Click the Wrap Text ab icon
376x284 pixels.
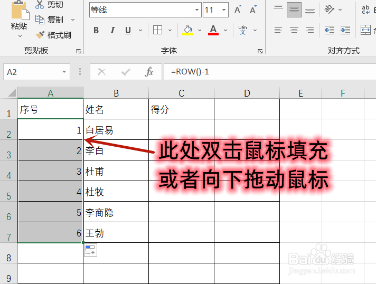(366, 10)
